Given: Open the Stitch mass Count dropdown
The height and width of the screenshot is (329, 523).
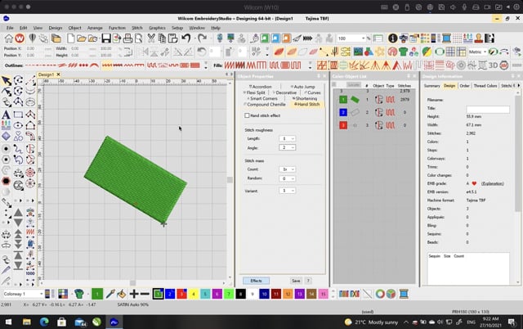Looking at the screenshot, I should tap(287, 169).
